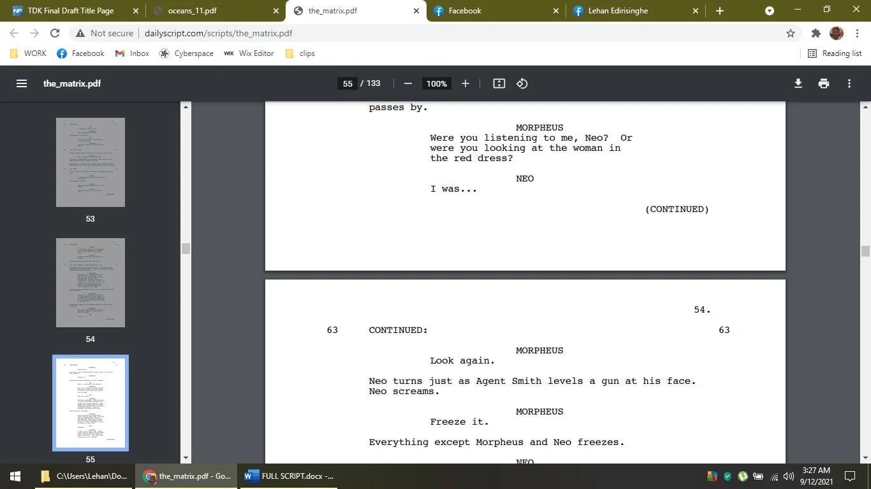The width and height of the screenshot is (871, 489).
Task: Close the the_matrix.pdf tab
Action: coord(416,11)
